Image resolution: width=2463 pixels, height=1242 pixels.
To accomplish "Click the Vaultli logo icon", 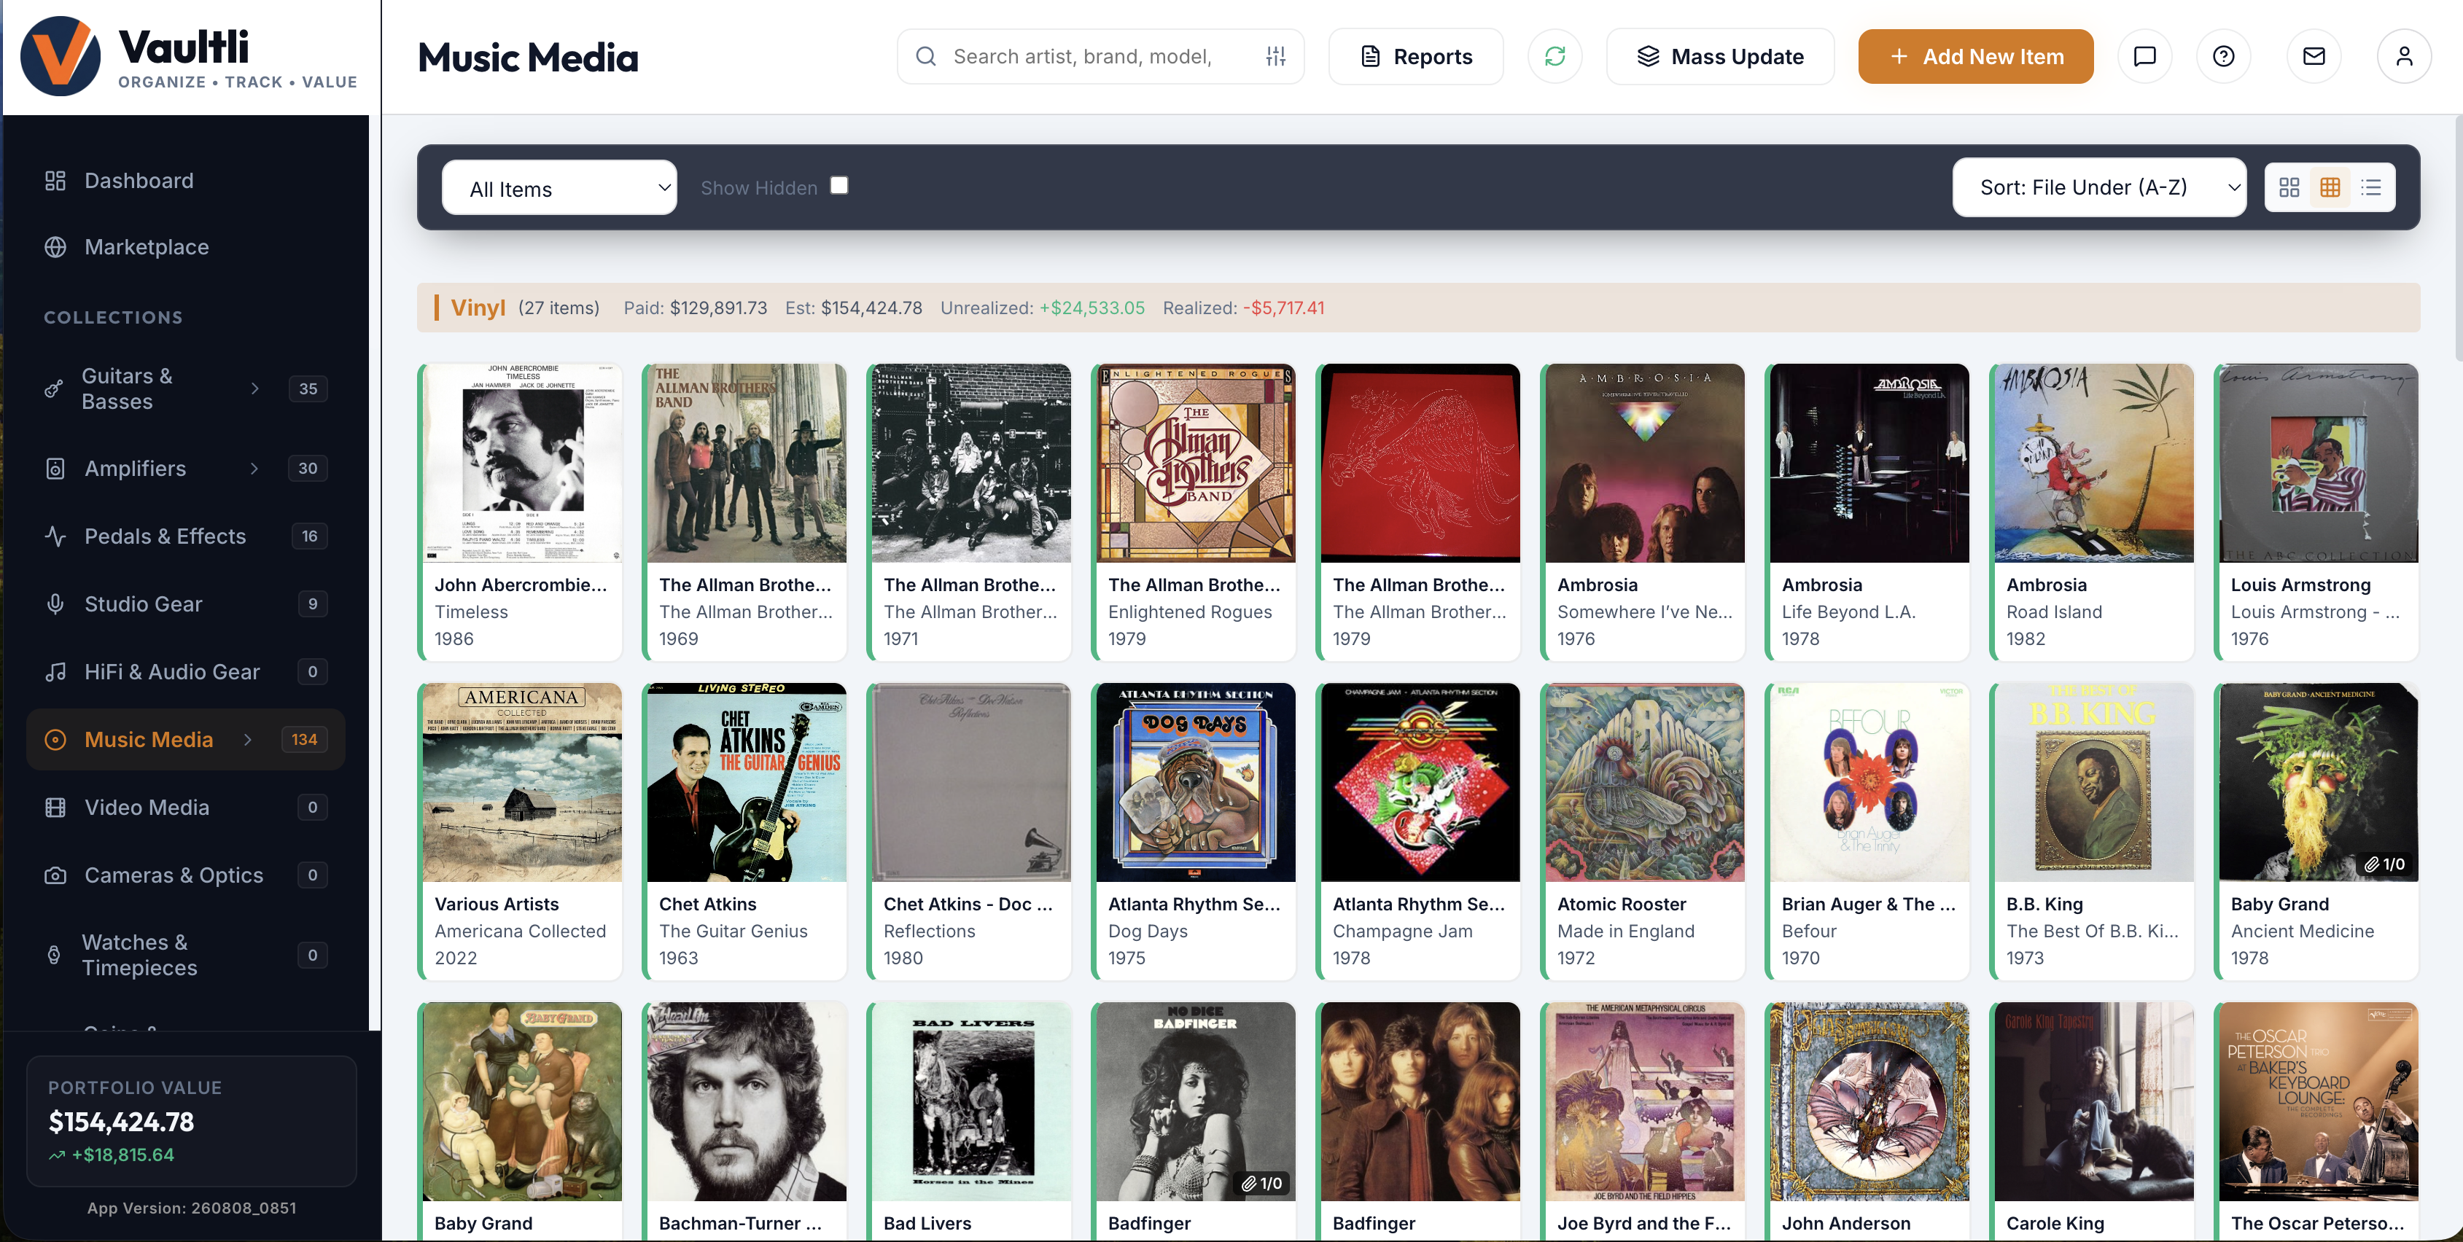I will (61, 55).
